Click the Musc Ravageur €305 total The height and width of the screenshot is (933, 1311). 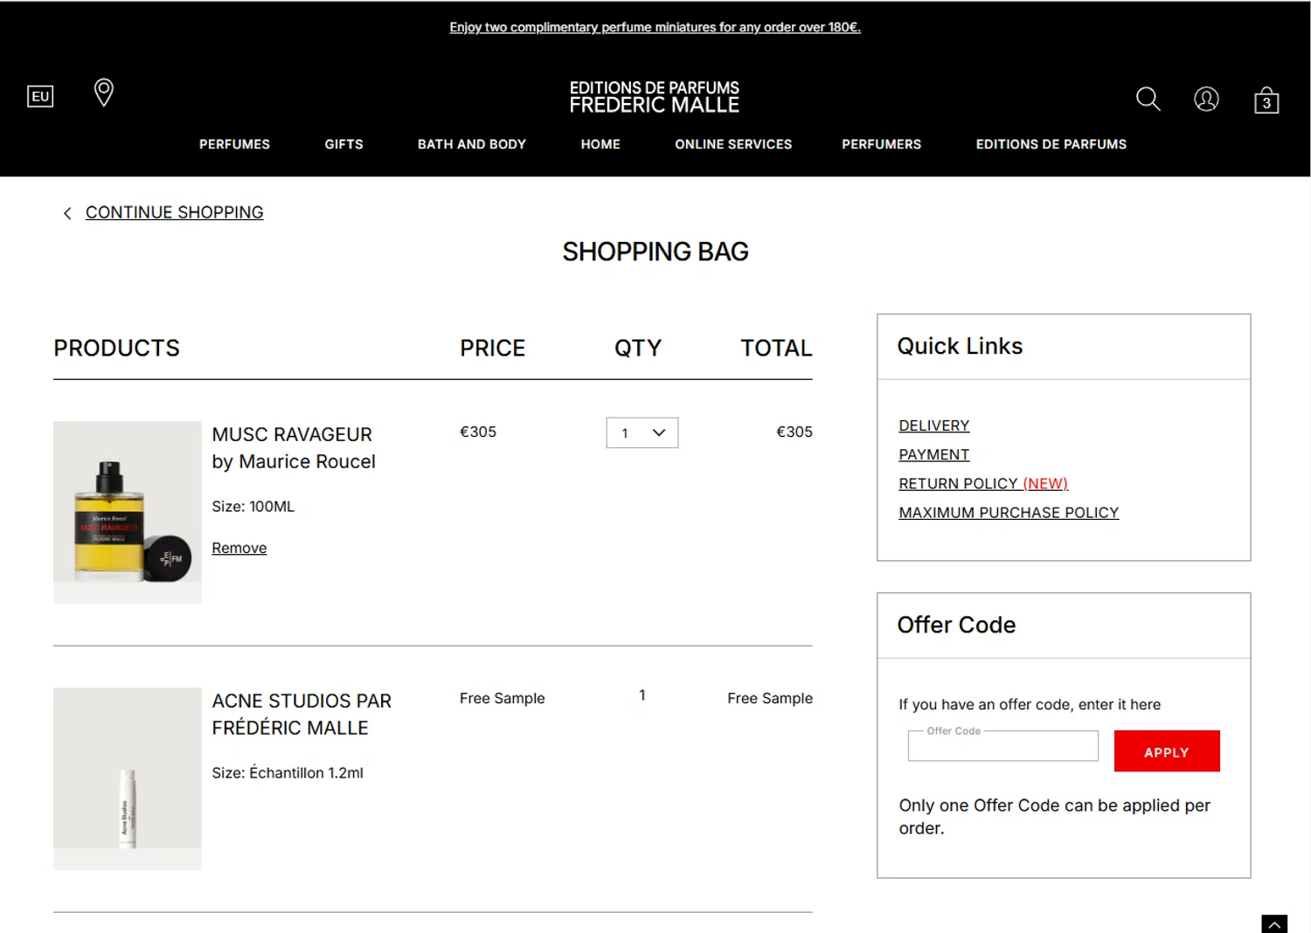(x=794, y=432)
